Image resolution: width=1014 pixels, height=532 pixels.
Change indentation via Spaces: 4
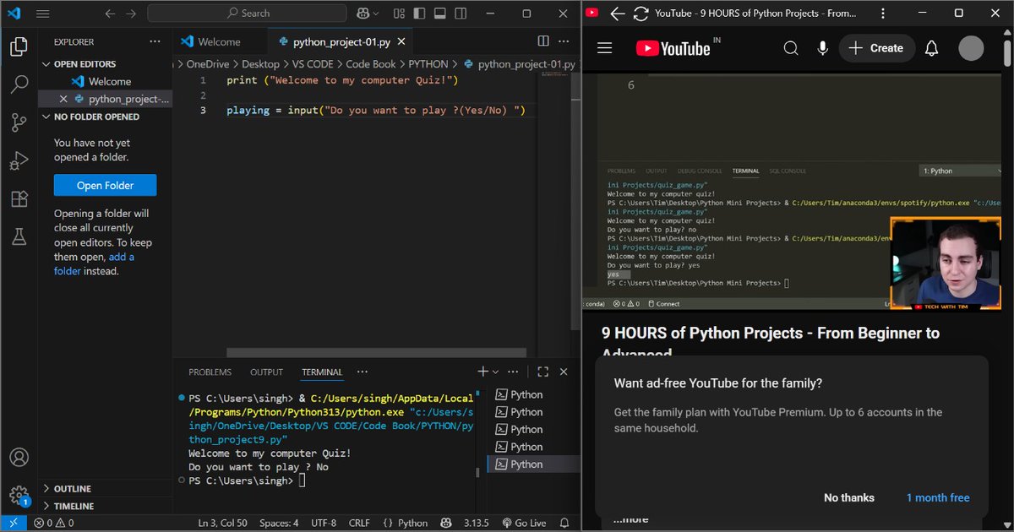[x=279, y=523]
